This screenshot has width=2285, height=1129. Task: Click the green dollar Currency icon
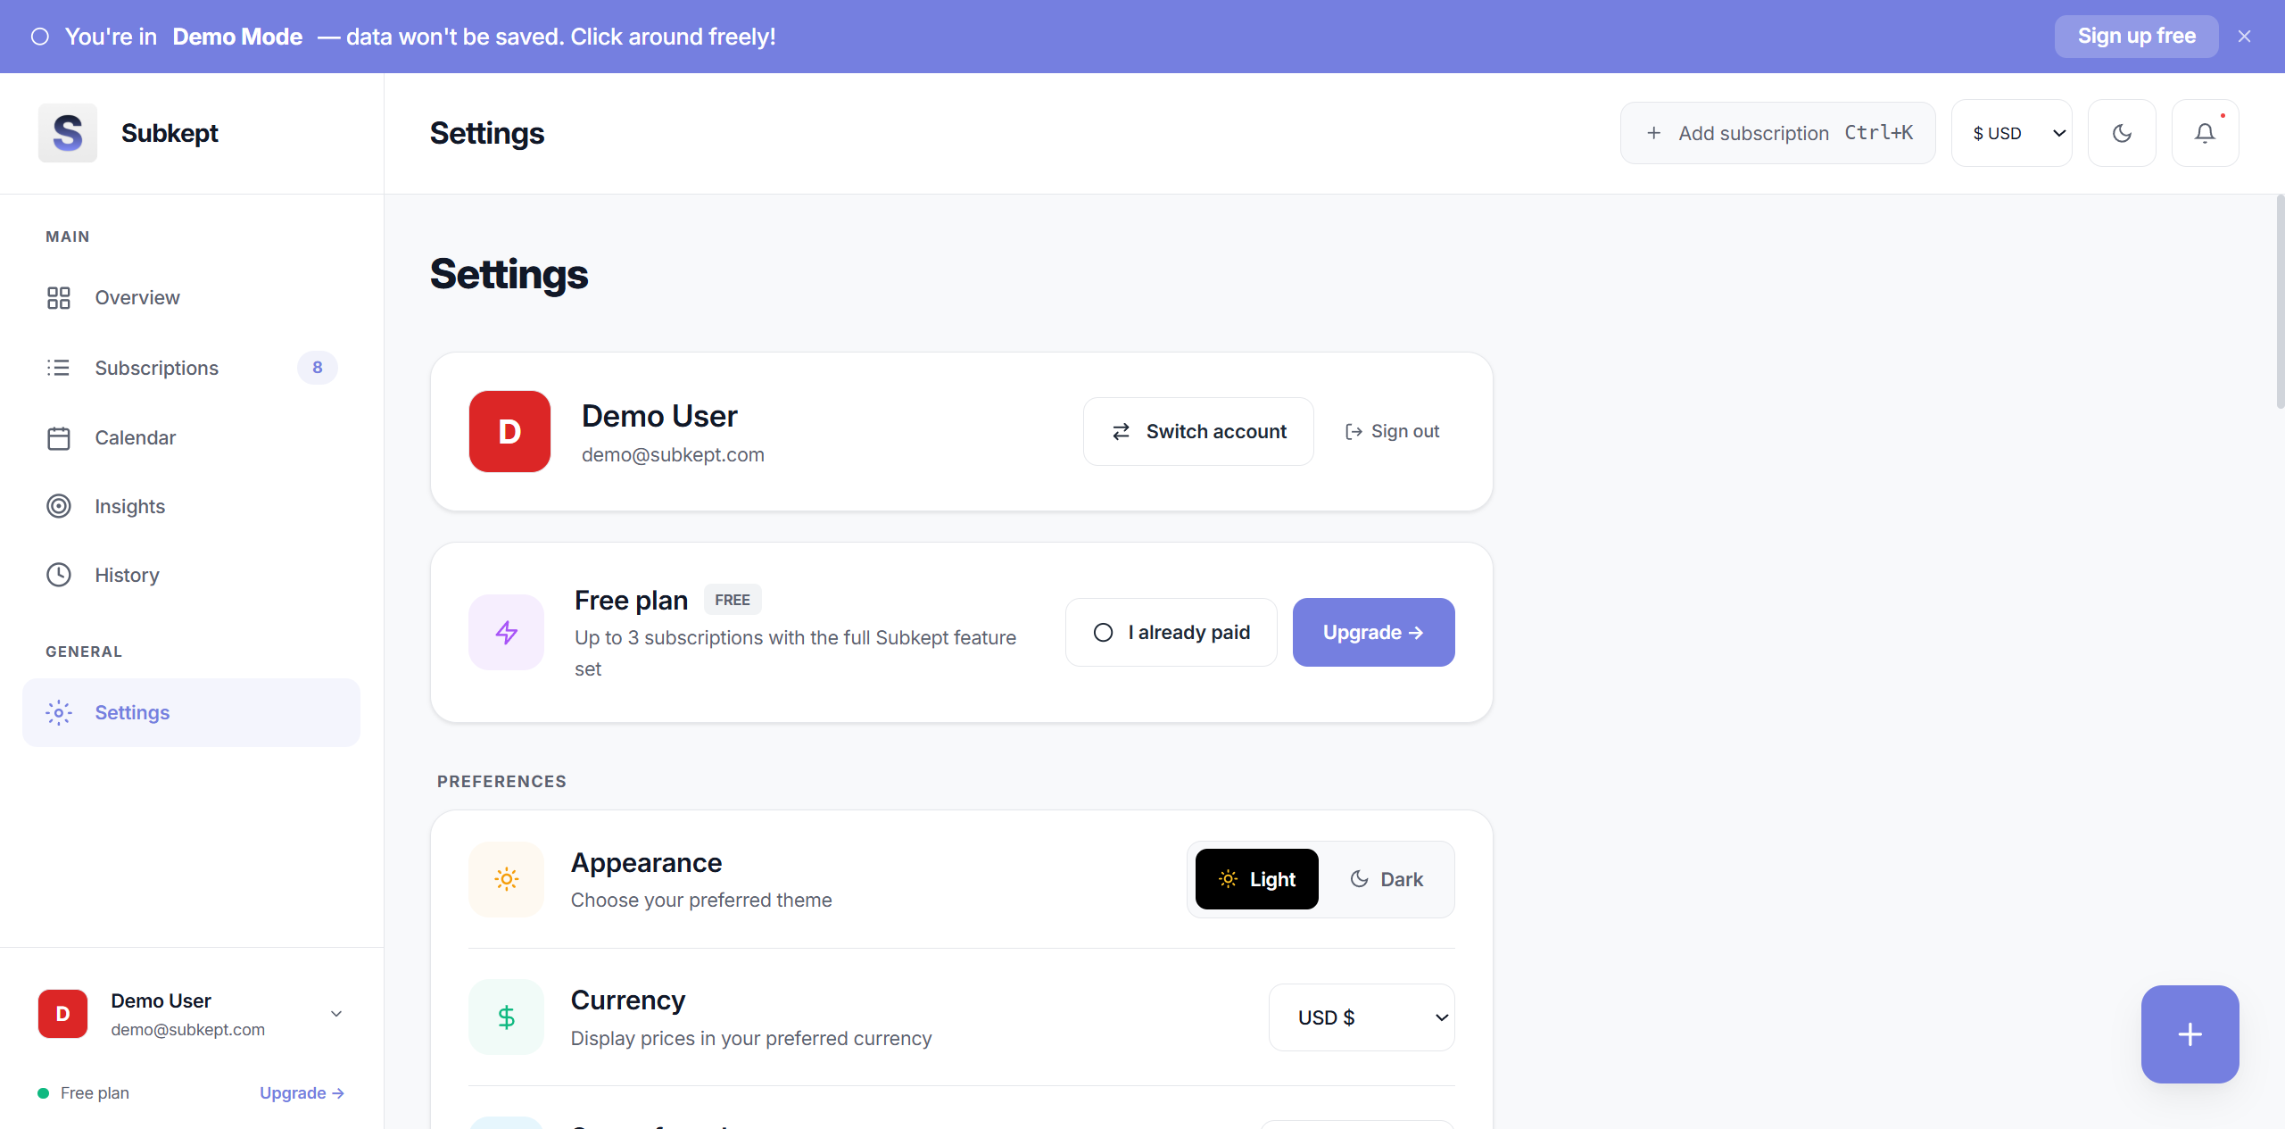coord(507,1017)
